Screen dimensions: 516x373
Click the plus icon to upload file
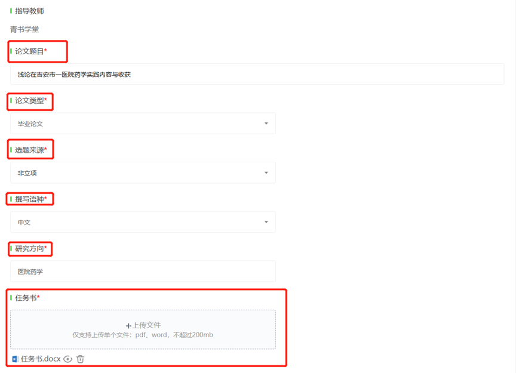pyautogui.click(x=128, y=326)
